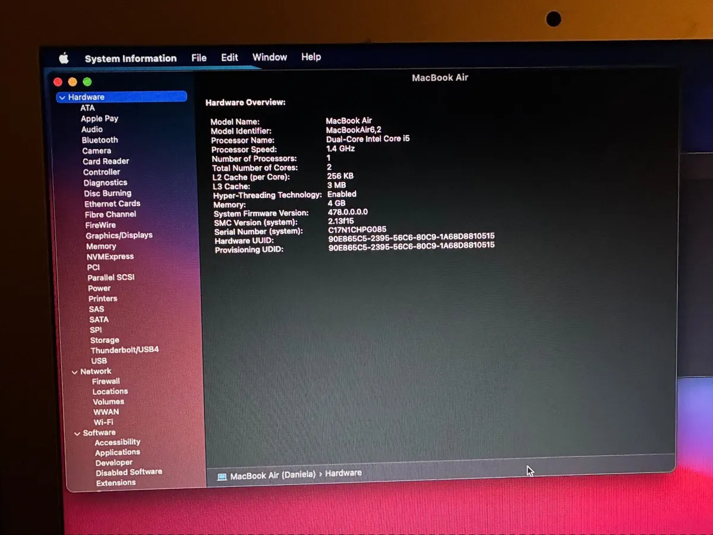The image size is (713, 535).
Task: Select ATA in the sidebar
Action: click(87, 108)
